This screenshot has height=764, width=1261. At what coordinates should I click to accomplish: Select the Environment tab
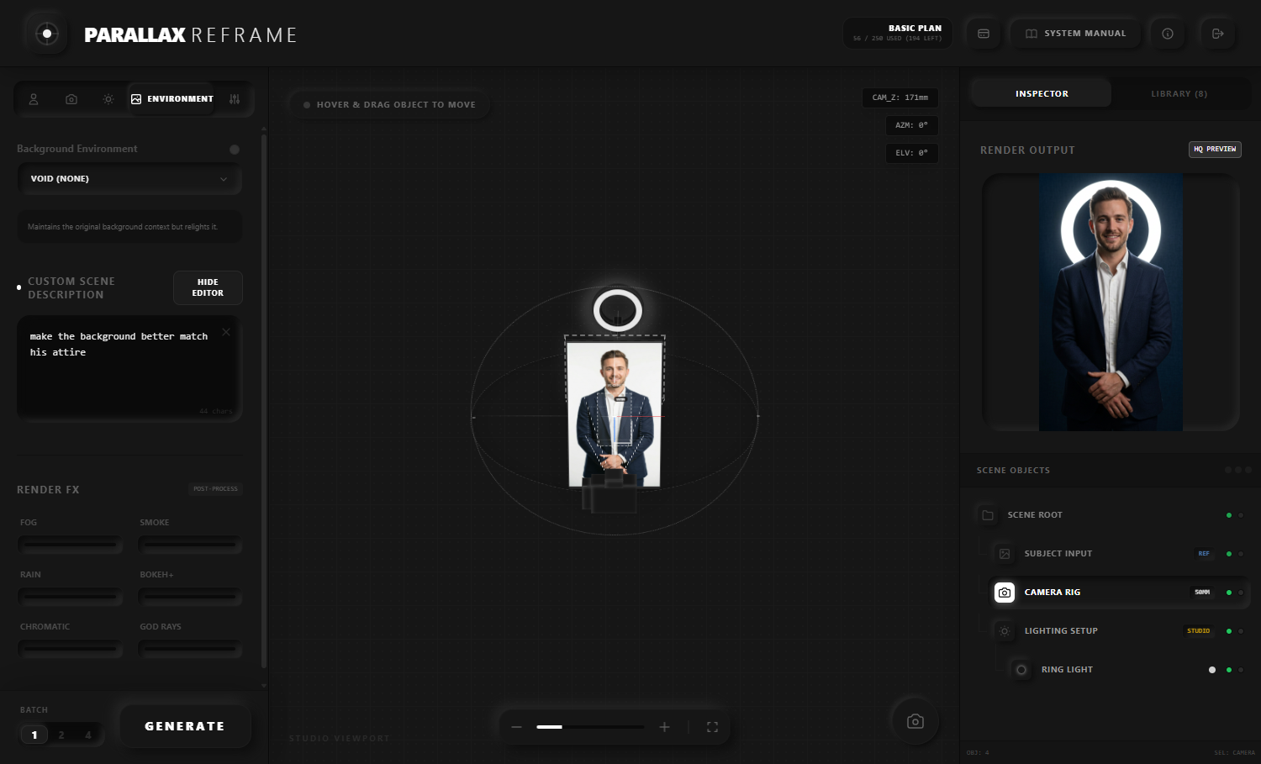point(171,98)
